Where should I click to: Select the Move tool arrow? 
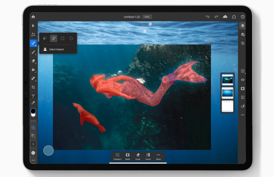pos(33,26)
